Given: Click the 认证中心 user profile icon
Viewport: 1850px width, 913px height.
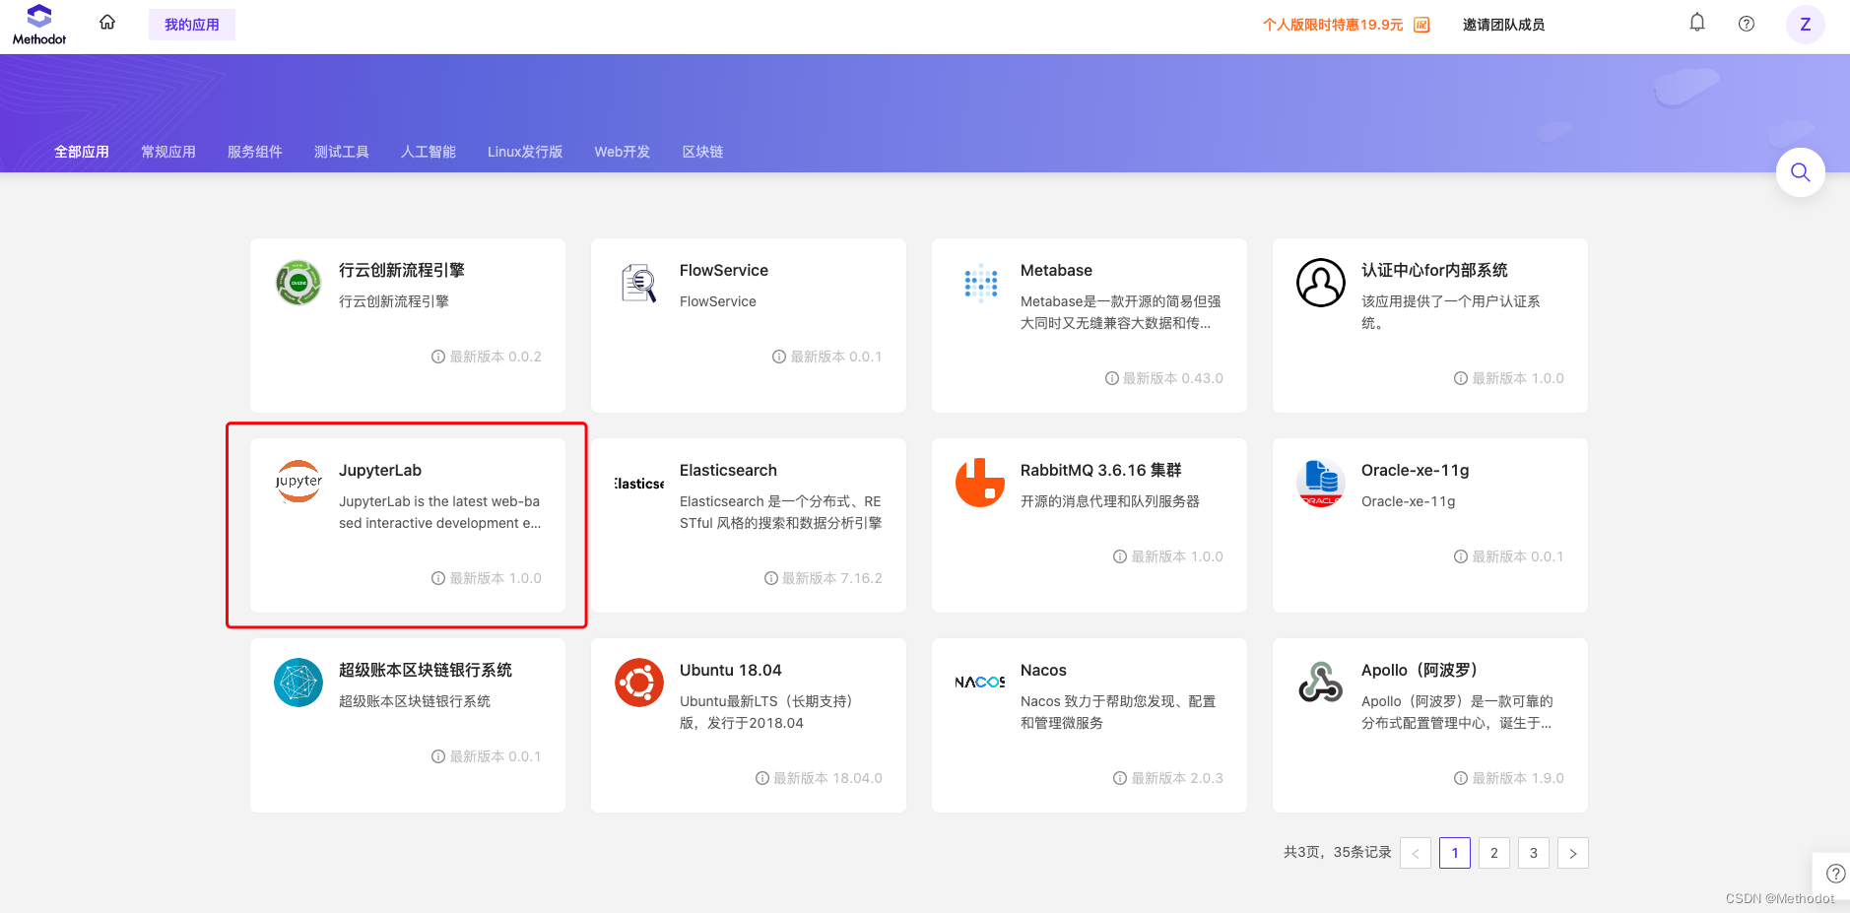Looking at the screenshot, I should 1321,283.
